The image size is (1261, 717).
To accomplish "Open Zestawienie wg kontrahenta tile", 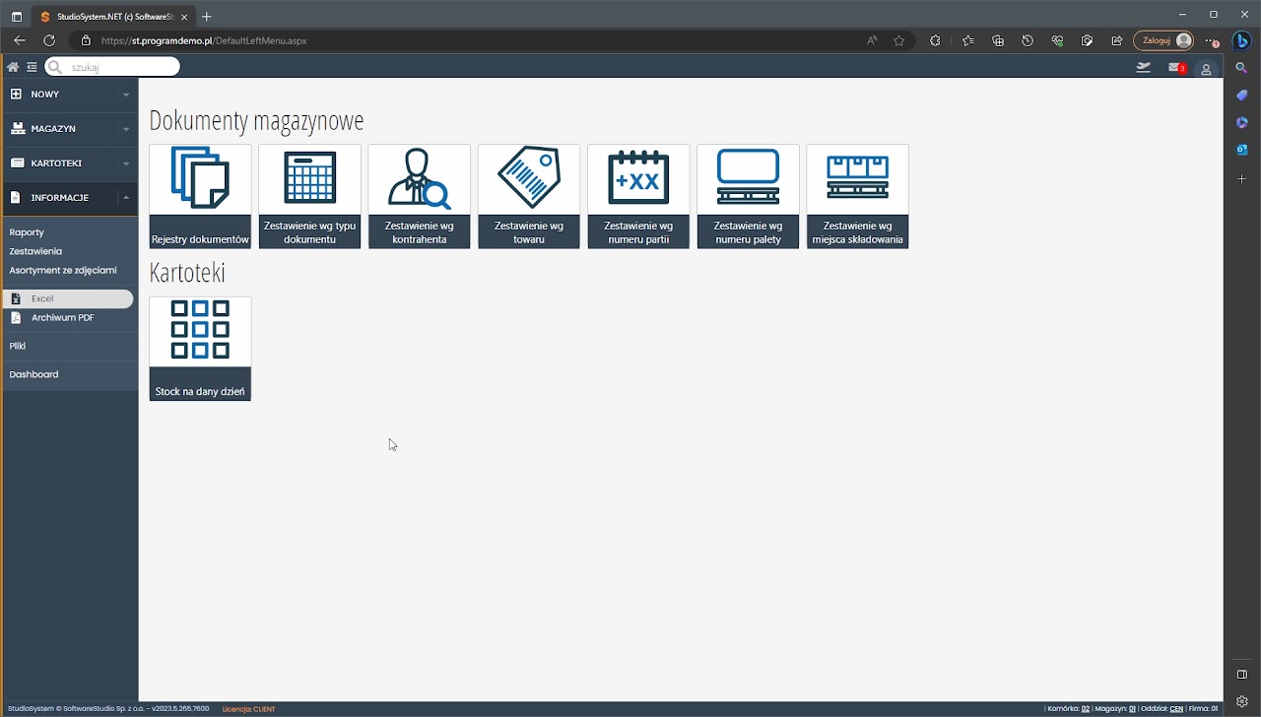I will [419, 196].
